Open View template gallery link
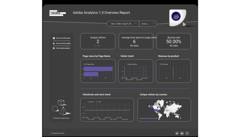 pos(63,48)
